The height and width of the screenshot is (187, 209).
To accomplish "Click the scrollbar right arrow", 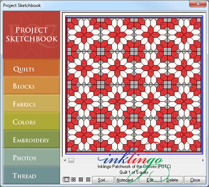I will (x=203, y=160).
